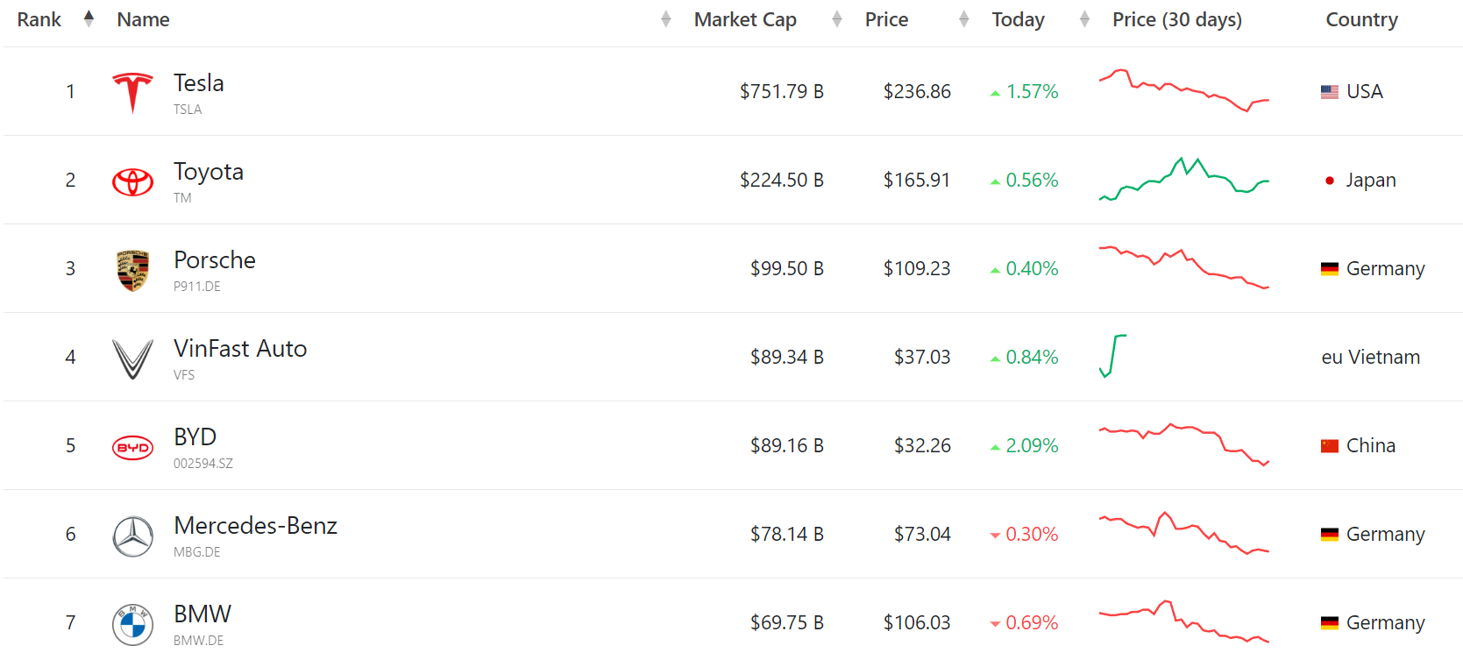Click the Country column header

point(1361,19)
